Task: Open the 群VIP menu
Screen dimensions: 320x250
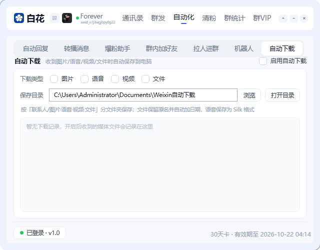Action: pos(262,18)
